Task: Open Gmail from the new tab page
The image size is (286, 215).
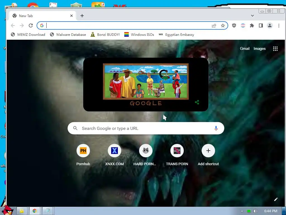Action: tap(245, 48)
